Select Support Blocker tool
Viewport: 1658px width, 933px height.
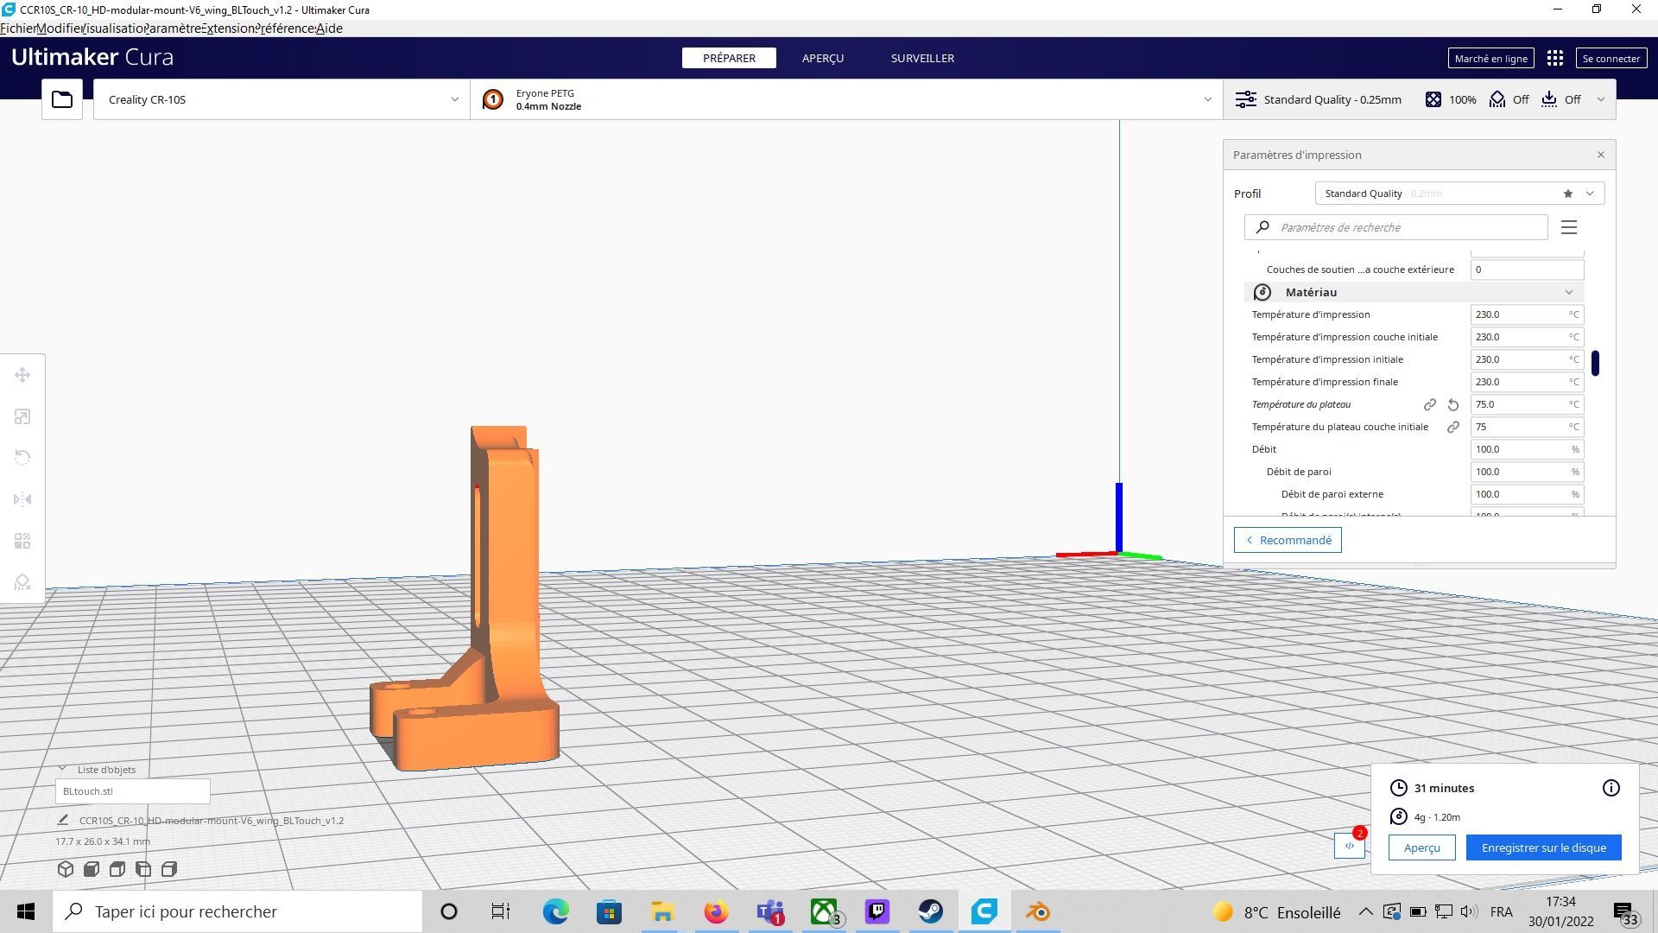pyautogui.click(x=22, y=582)
